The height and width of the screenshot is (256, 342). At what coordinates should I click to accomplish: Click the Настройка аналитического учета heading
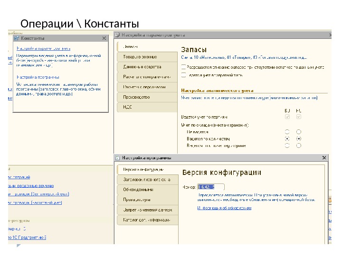(217, 91)
